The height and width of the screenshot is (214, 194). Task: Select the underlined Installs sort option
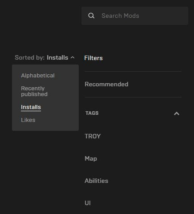pyautogui.click(x=31, y=107)
